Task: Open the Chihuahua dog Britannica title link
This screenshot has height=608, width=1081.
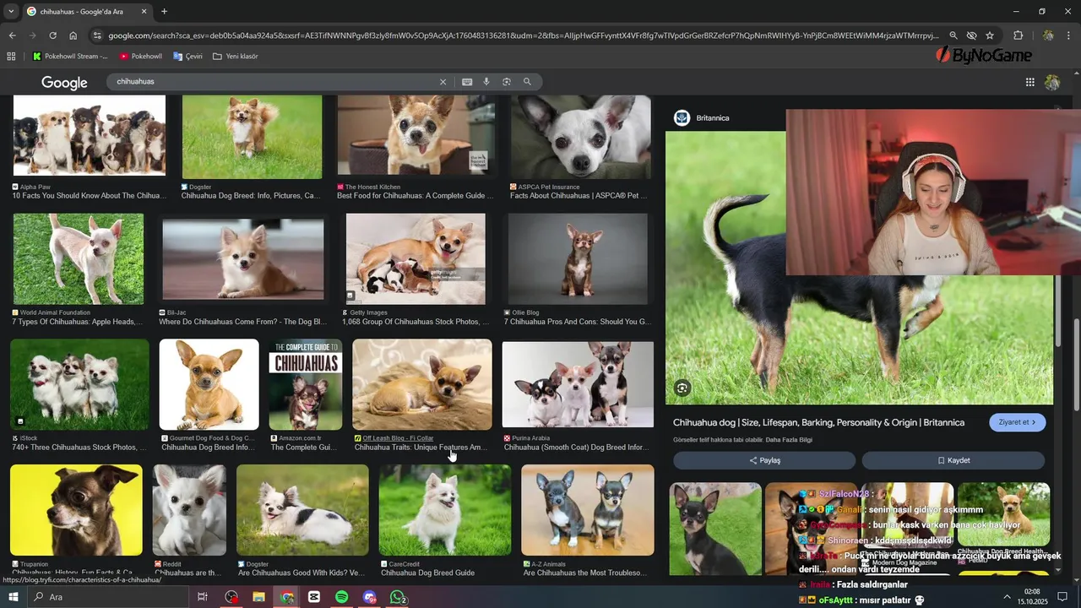Action: pyautogui.click(x=818, y=422)
